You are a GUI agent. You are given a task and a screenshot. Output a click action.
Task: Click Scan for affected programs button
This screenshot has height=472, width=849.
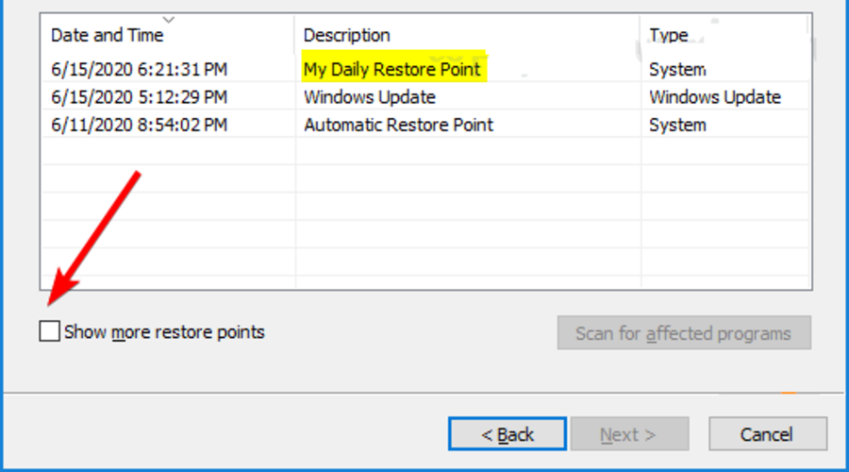(684, 332)
